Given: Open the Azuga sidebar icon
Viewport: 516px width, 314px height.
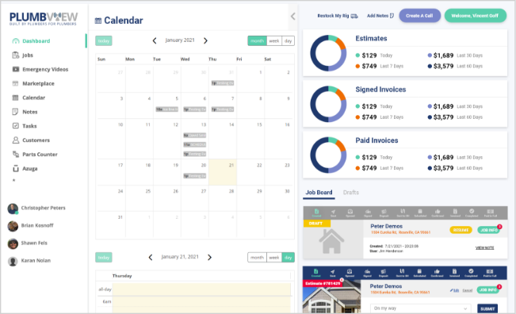Looking at the screenshot, I should (16, 169).
